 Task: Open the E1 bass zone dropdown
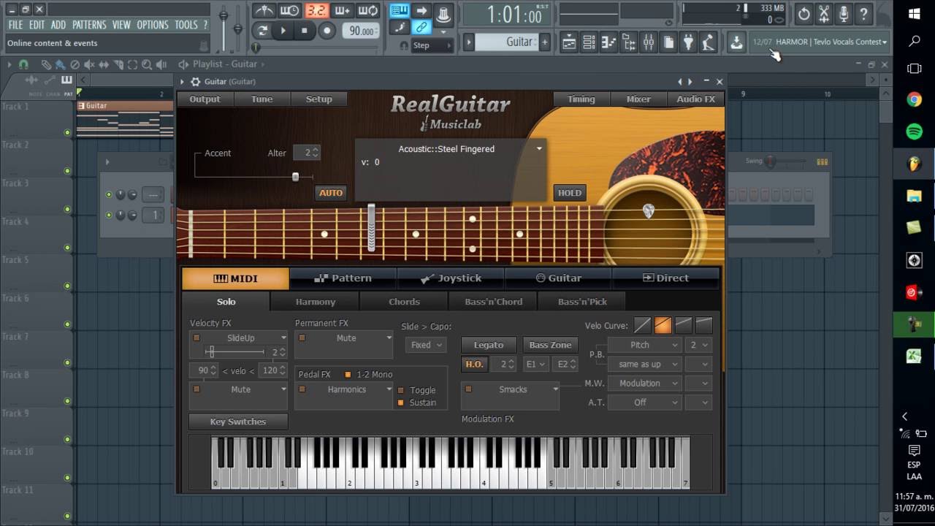coord(535,364)
